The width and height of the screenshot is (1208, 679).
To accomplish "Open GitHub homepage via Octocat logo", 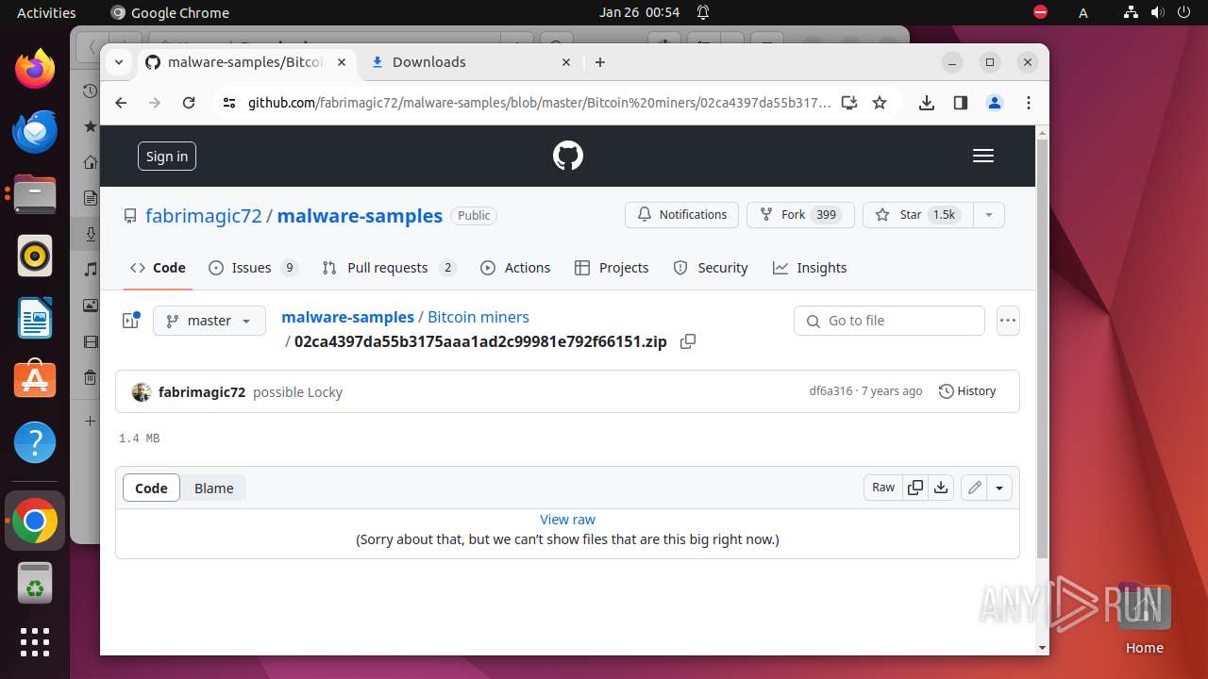I will (568, 156).
